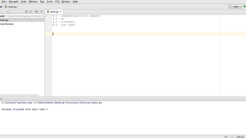Click the scroll from source icon
Image resolution: width=246 pixels, height=138 pixels.
click(26, 11)
